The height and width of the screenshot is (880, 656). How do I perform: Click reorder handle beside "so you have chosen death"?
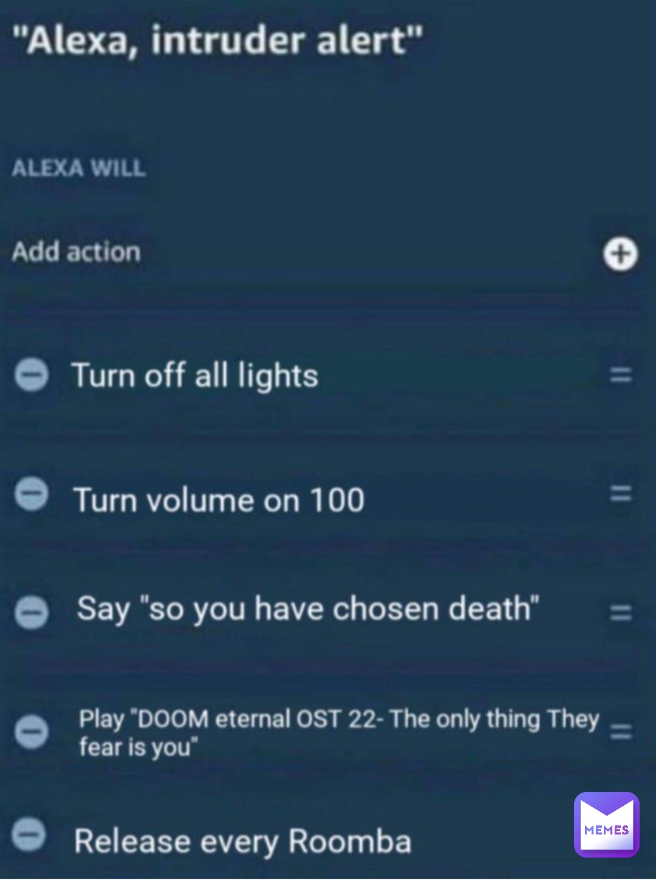pyautogui.click(x=621, y=612)
